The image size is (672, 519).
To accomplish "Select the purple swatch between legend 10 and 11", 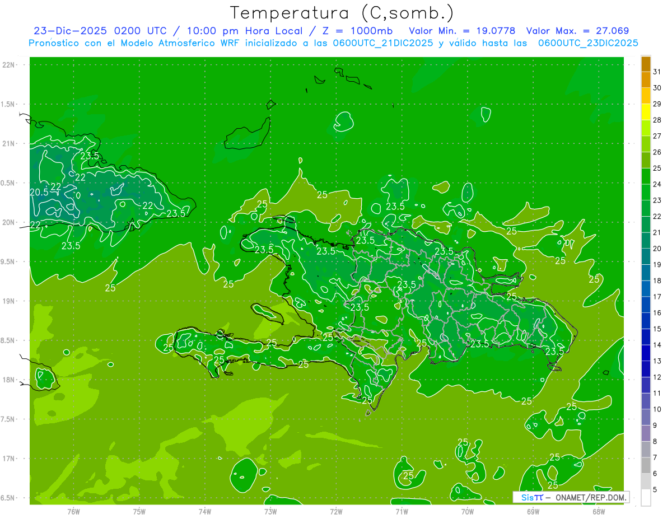I will click(x=646, y=401).
